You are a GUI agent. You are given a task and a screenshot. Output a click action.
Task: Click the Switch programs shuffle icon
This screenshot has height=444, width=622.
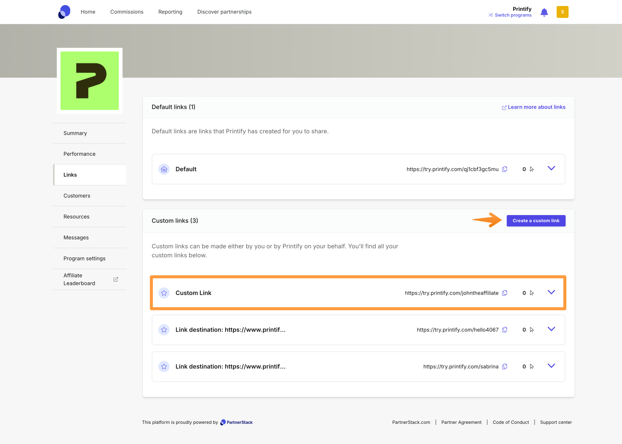[x=491, y=15]
